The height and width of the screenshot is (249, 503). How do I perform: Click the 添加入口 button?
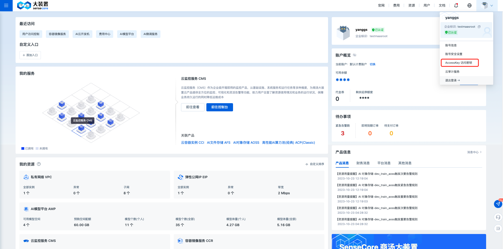[30, 55]
